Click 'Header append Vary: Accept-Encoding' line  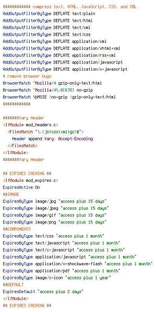52,139
